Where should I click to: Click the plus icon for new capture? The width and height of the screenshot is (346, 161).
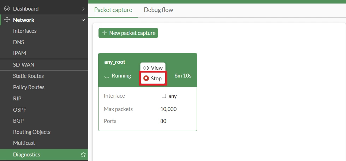tap(105, 33)
